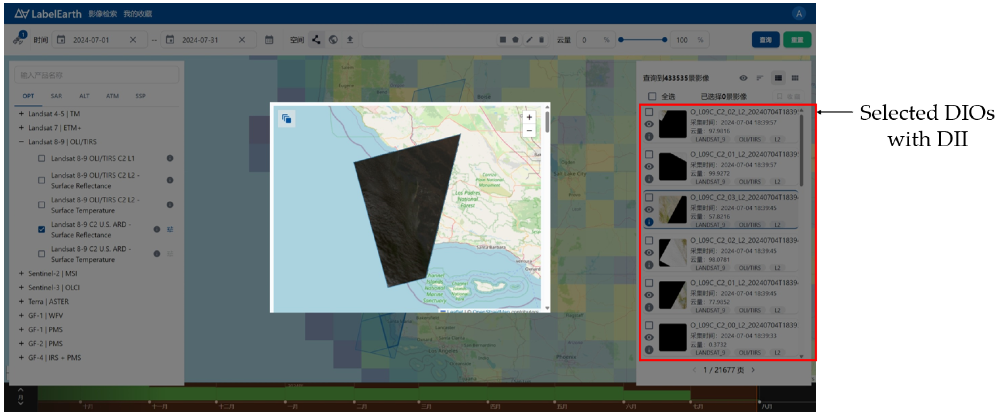Image resolution: width=1001 pixels, height=416 pixels.
Task: Switch to the SAR tab
Action: click(x=56, y=96)
